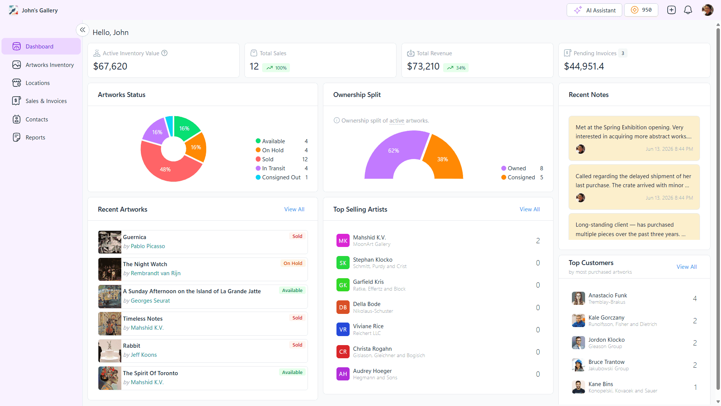Open Kale Gorczany customer avatar

click(x=578, y=320)
